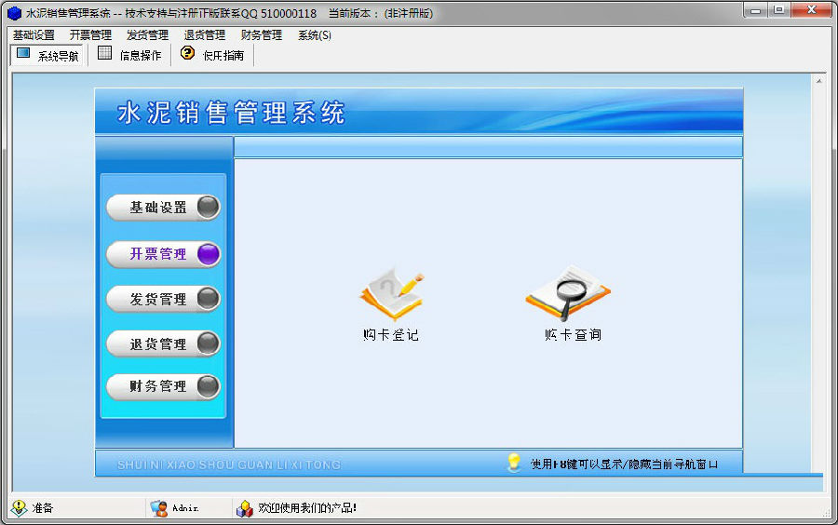Click the 准备 status icon
838x525 pixels.
click(x=19, y=508)
